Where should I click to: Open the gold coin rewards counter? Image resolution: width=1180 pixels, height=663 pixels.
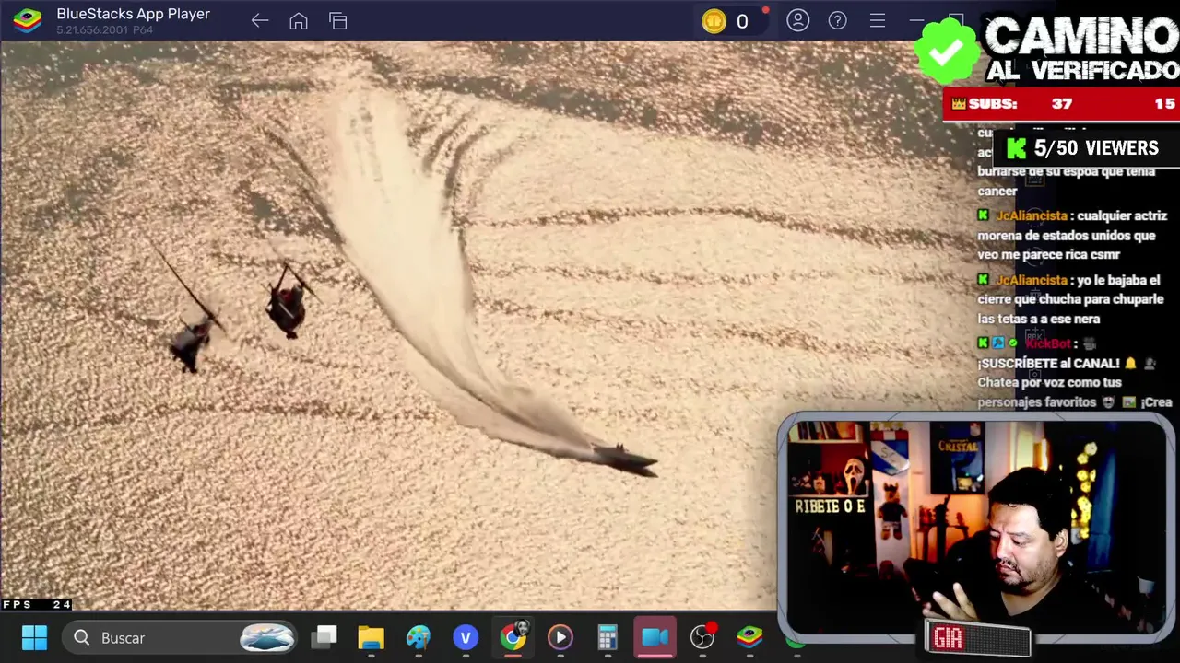coord(726,20)
